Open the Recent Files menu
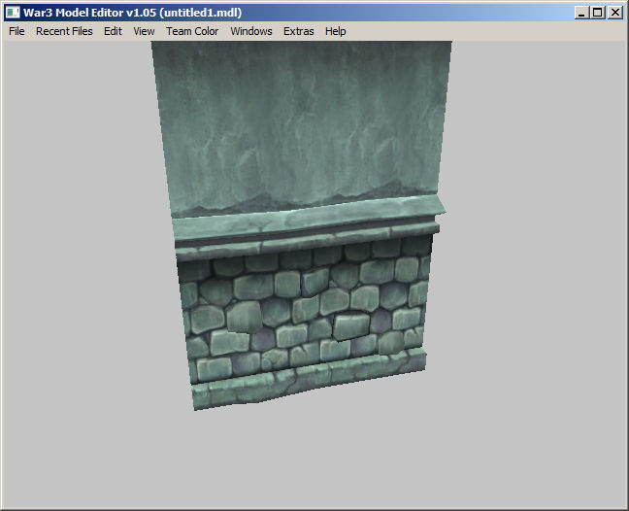Image resolution: width=629 pixels, height=511 pixels. click(x=64, y=31)
